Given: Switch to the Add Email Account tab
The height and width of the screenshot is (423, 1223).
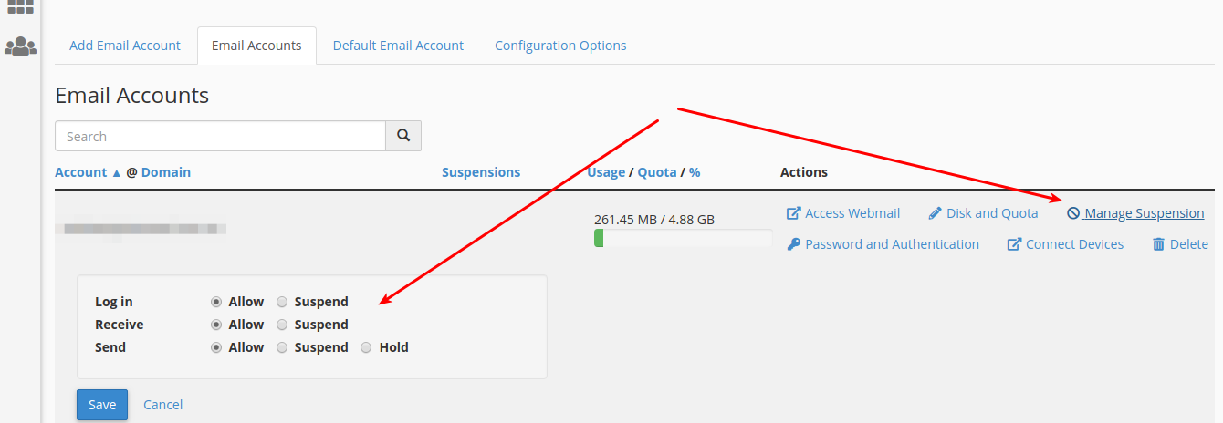Looking at the screenshot, I should pyautogui.click(x=125, y=46).
